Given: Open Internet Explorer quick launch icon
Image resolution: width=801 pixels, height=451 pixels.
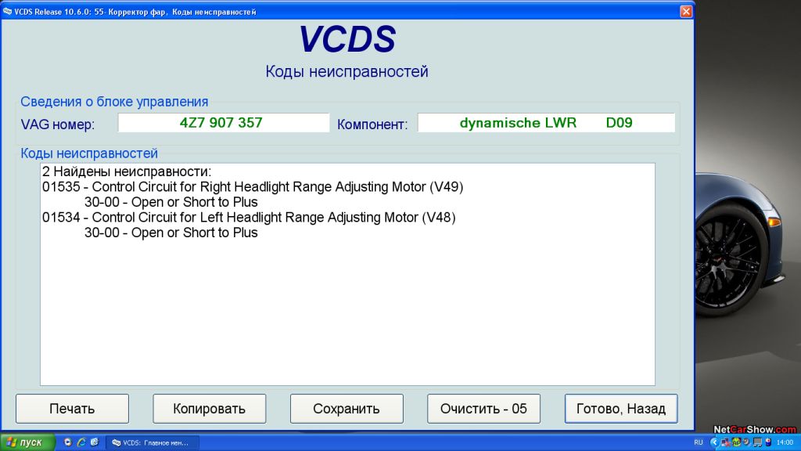Looking at the screenshot, I should (x=81, y=442).
